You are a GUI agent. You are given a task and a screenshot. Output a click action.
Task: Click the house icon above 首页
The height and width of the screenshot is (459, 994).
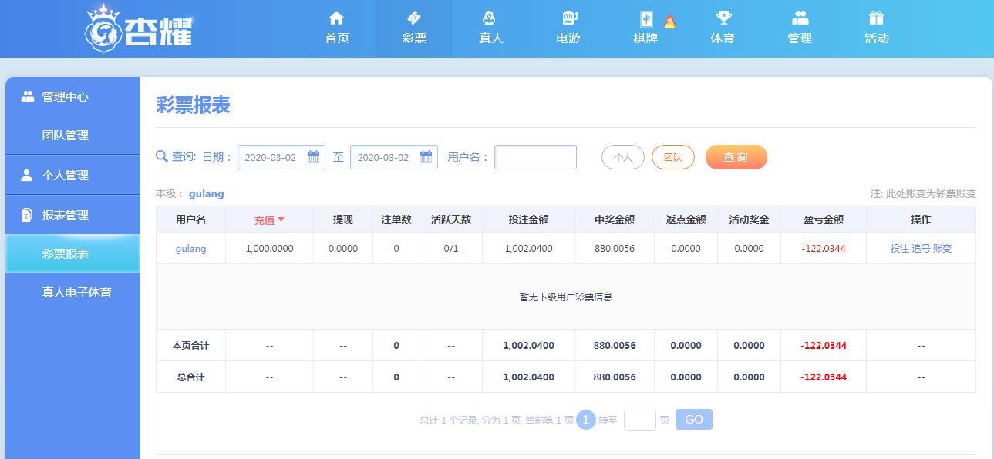[336, 18]
